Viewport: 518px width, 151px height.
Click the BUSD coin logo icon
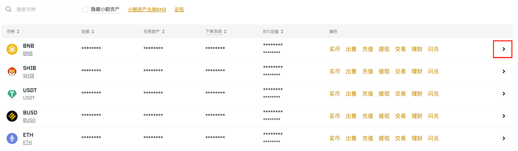point(12,116)
